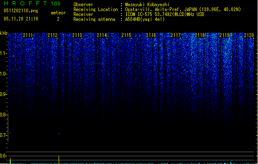The height and width of the screenshot is (164, 258).
Task: Click the 2112 time marker
Action: 53,35
